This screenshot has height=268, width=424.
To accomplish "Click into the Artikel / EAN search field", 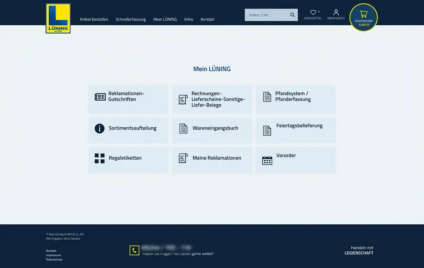I will tap(266, 14).
